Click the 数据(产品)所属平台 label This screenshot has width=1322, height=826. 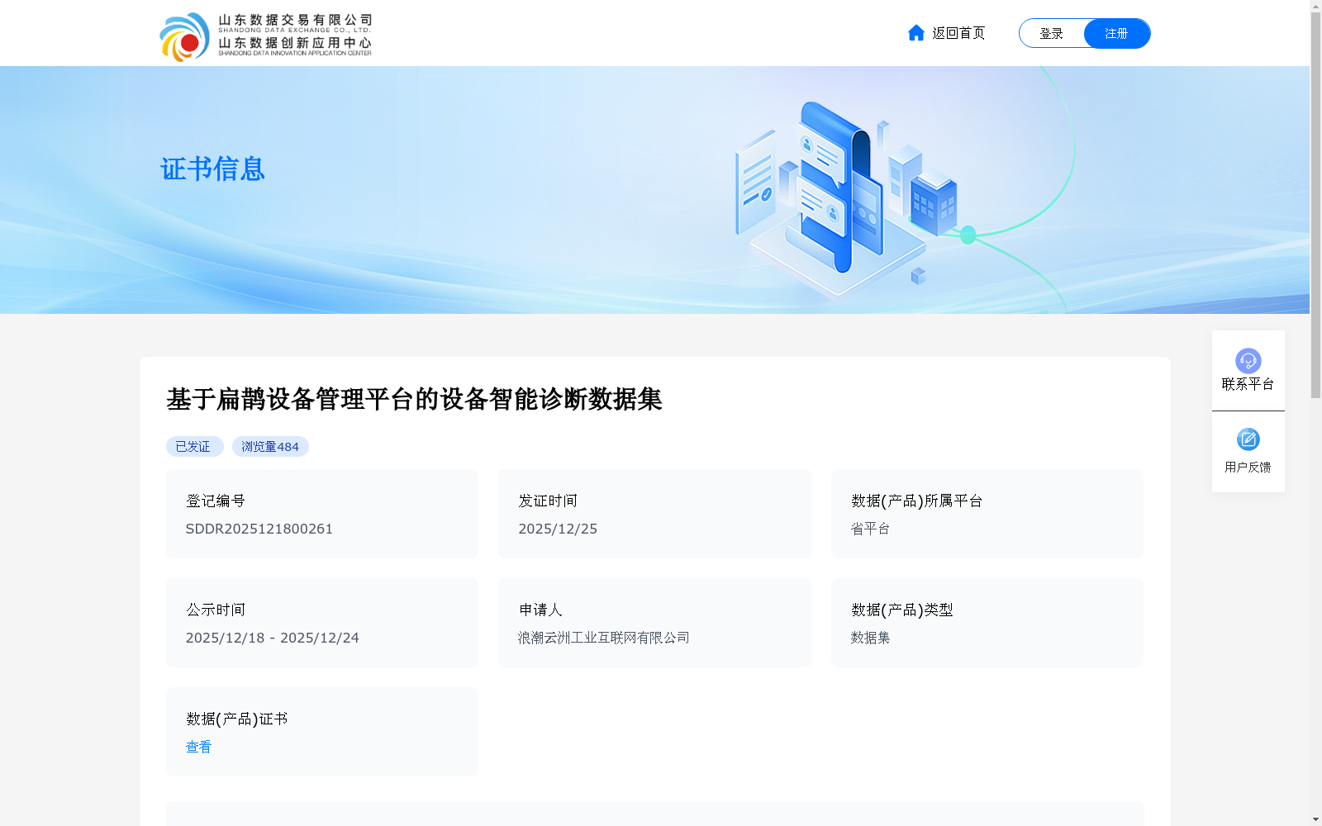(916, 501)
